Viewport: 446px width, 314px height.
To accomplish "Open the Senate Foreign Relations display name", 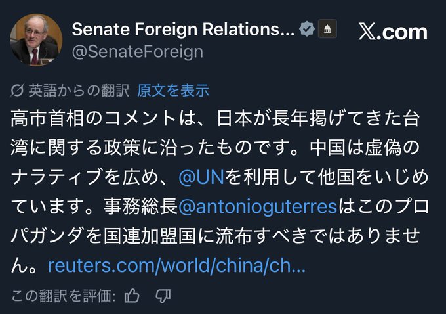I will (x=184, y=29).
